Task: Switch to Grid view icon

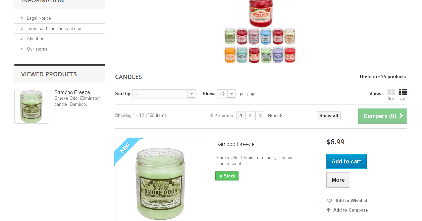Action: click(391, 92)
